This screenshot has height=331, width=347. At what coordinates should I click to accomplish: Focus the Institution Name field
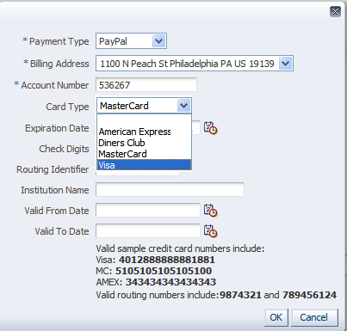coord(170,189)
